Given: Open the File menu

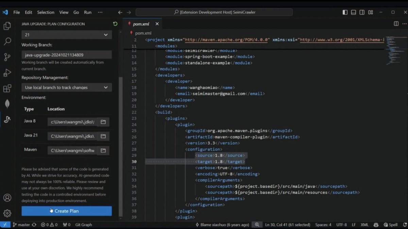Looking at the screenshot, I should 17,12.
